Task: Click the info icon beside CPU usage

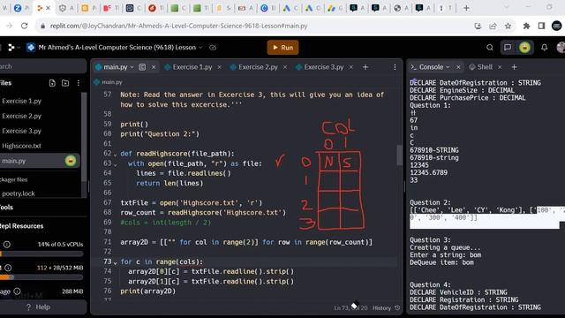Action: (6, 245)
